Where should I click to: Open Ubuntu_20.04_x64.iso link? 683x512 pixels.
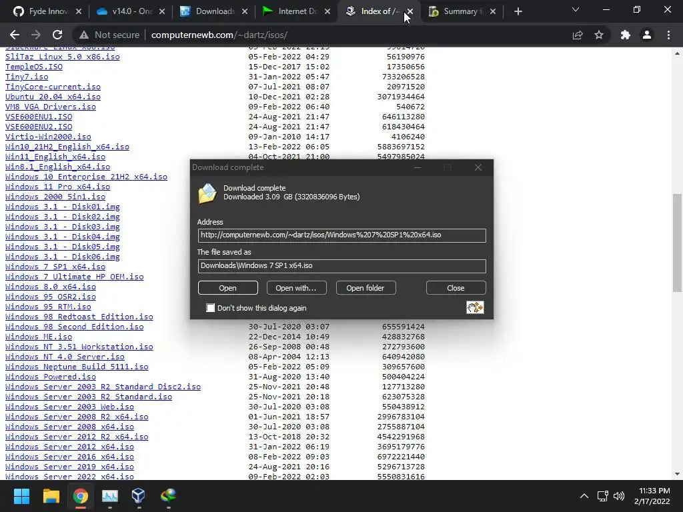tap(53, 97)
